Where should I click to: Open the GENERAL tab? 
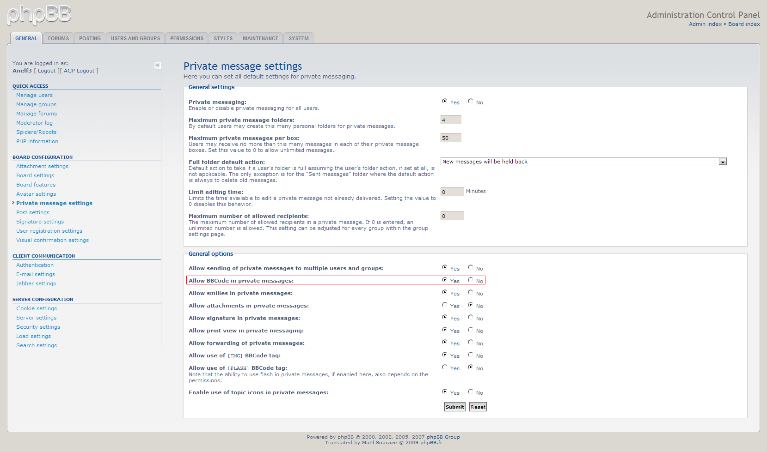[26, 38]
